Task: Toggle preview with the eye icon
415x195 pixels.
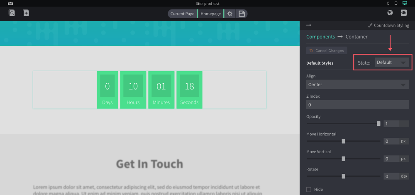Action: pyautogui.click(x=404, y=13)
